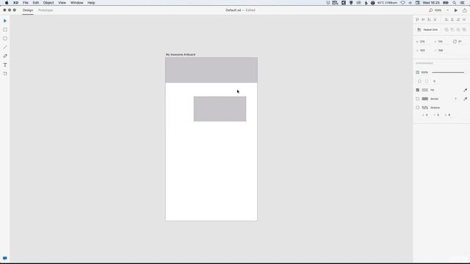Click the Add boolean operation icon
This screenshot has width=470, height=264.
[x=446, y=29]
